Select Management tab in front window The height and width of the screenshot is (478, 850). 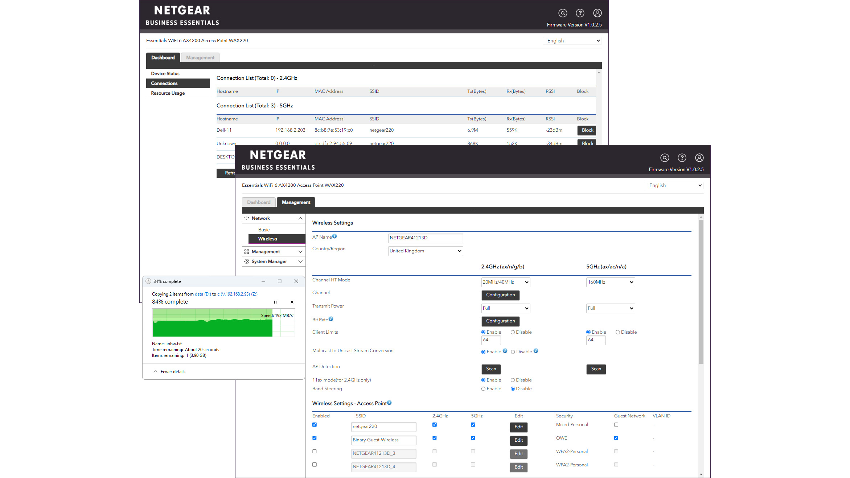tap(296, 202)
